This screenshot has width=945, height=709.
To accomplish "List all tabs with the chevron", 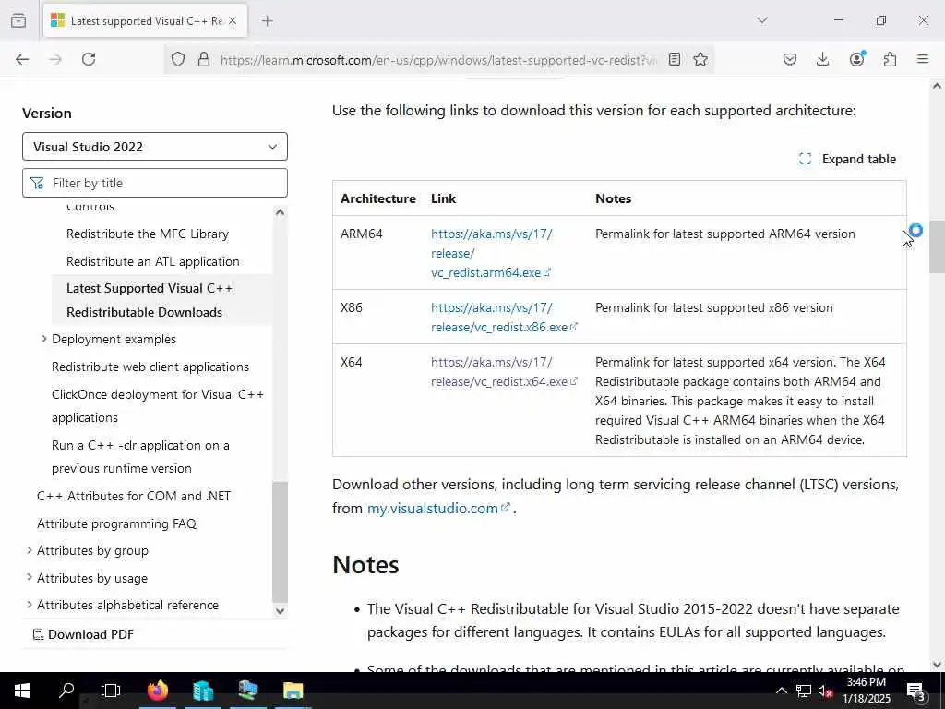I will point(762,20).
